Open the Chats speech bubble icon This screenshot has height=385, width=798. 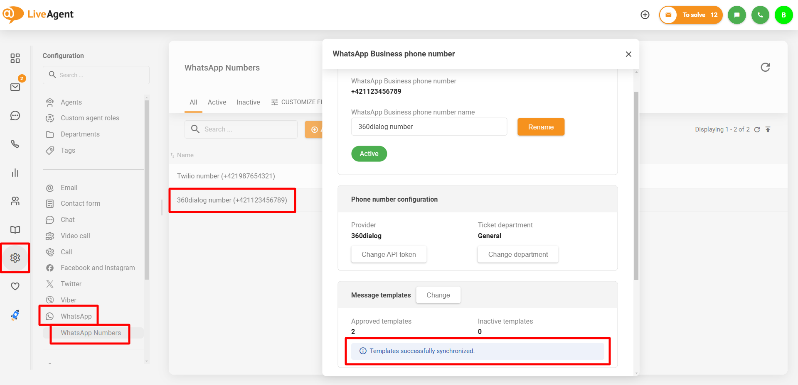[x=15, y=116]
